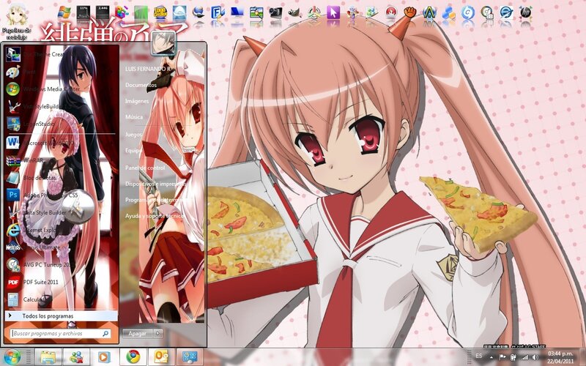Viewport: 586px width, 366px height.
Task: Show hidden system tray icons
Action: pyautogui.click(x=492, y=357)
